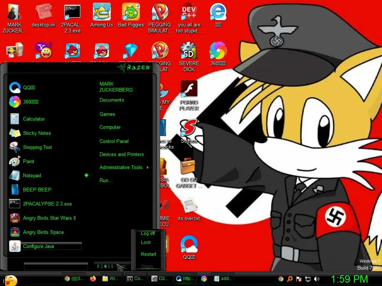Open the QQ browser desktop shortcut
Screen dimensions: 382x286
pyautogui.click(x=189, y=248)
